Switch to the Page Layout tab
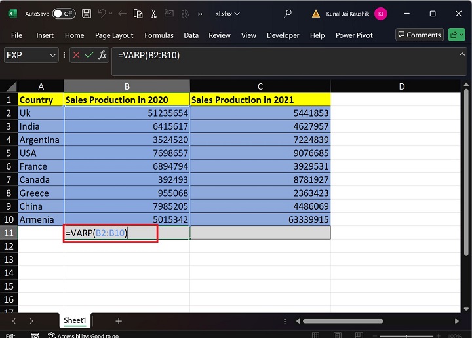Image resolution: width=472 pixels, height=338 pixels. (114, 35)
